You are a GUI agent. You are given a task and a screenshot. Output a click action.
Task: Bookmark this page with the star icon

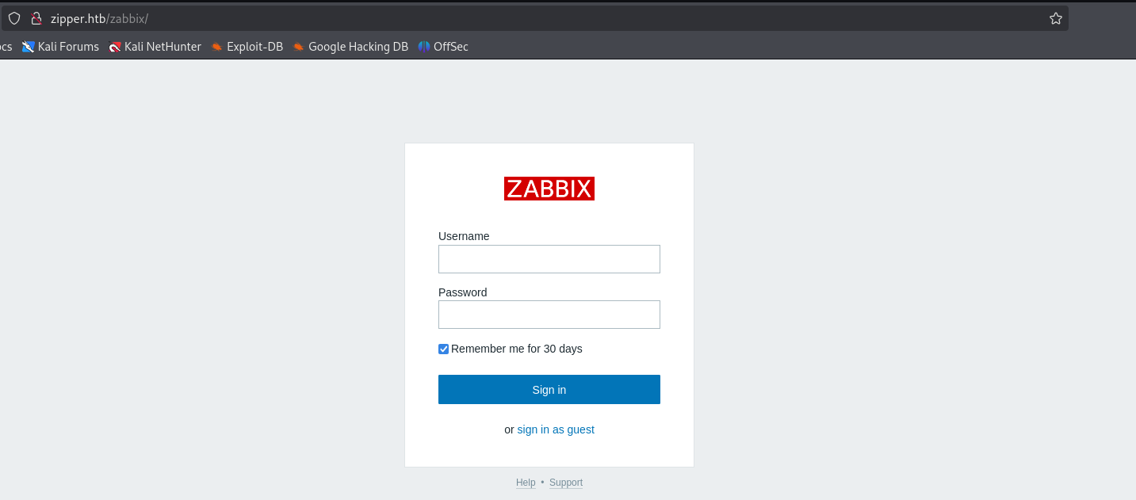pos(1055,18)
